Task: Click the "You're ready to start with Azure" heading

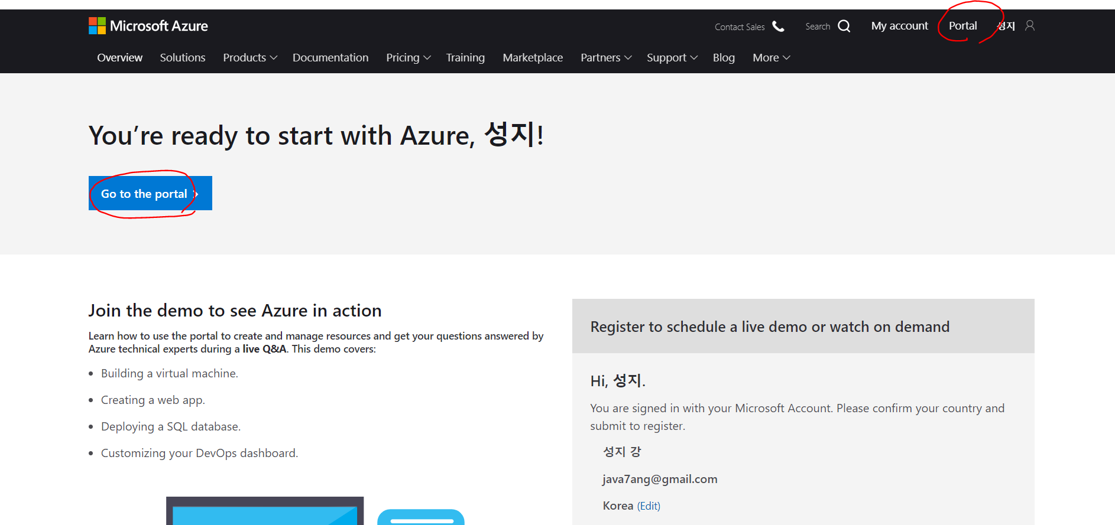Action: [316, 135]
